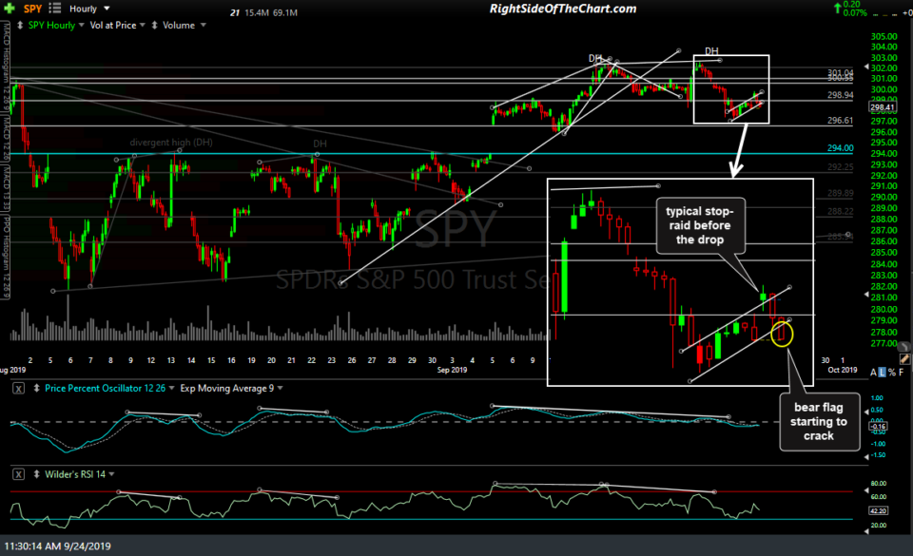Screen dimensions: 913x556
Task: Visit the RightSideOfTheChart.com link
Action: click(564, 8)
